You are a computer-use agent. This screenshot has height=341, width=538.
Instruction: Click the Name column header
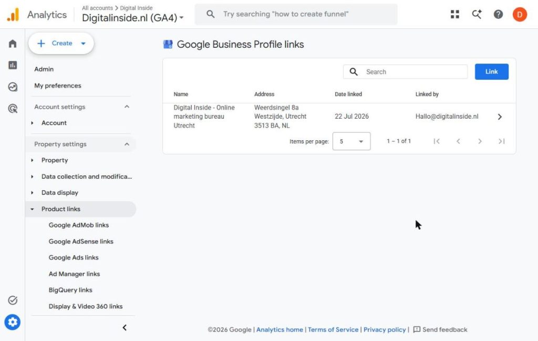click(181, 94)
